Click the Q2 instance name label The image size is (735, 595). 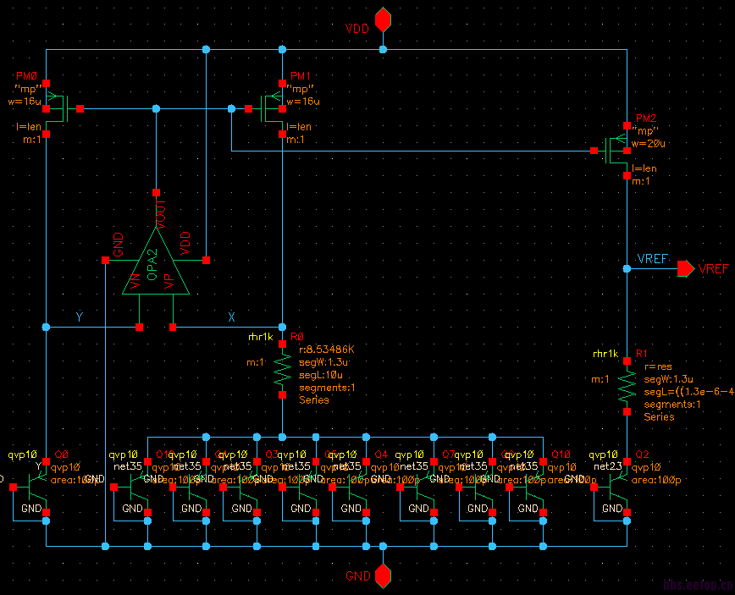point(642,455)
